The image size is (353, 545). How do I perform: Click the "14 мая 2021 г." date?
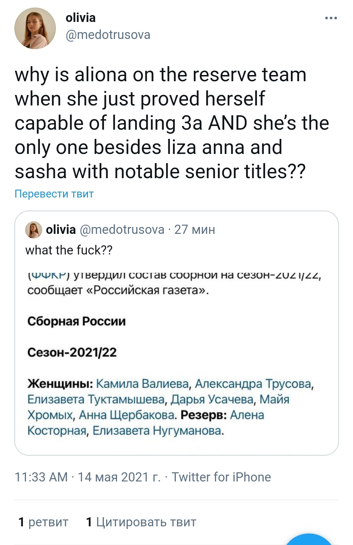point(119,477)
